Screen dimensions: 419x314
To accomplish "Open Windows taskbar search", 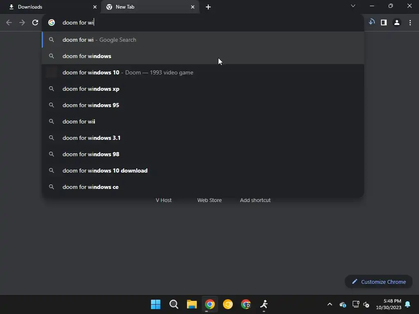I will click(173, 304).
